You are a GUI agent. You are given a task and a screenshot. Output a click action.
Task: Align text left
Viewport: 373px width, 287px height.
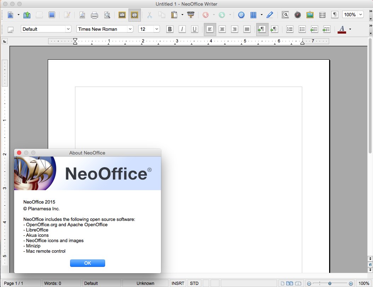click(x=210, y=29)
